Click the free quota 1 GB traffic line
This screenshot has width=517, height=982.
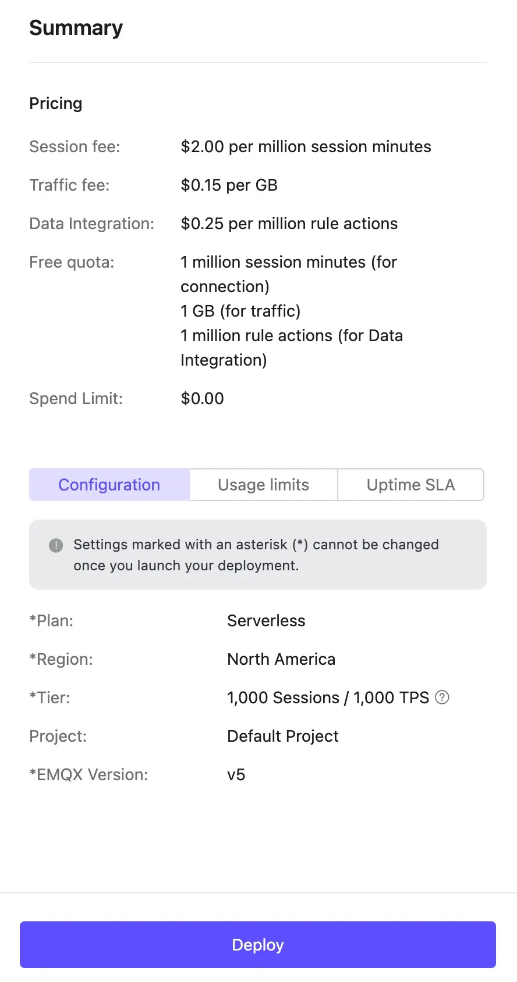tap(240, 311)
